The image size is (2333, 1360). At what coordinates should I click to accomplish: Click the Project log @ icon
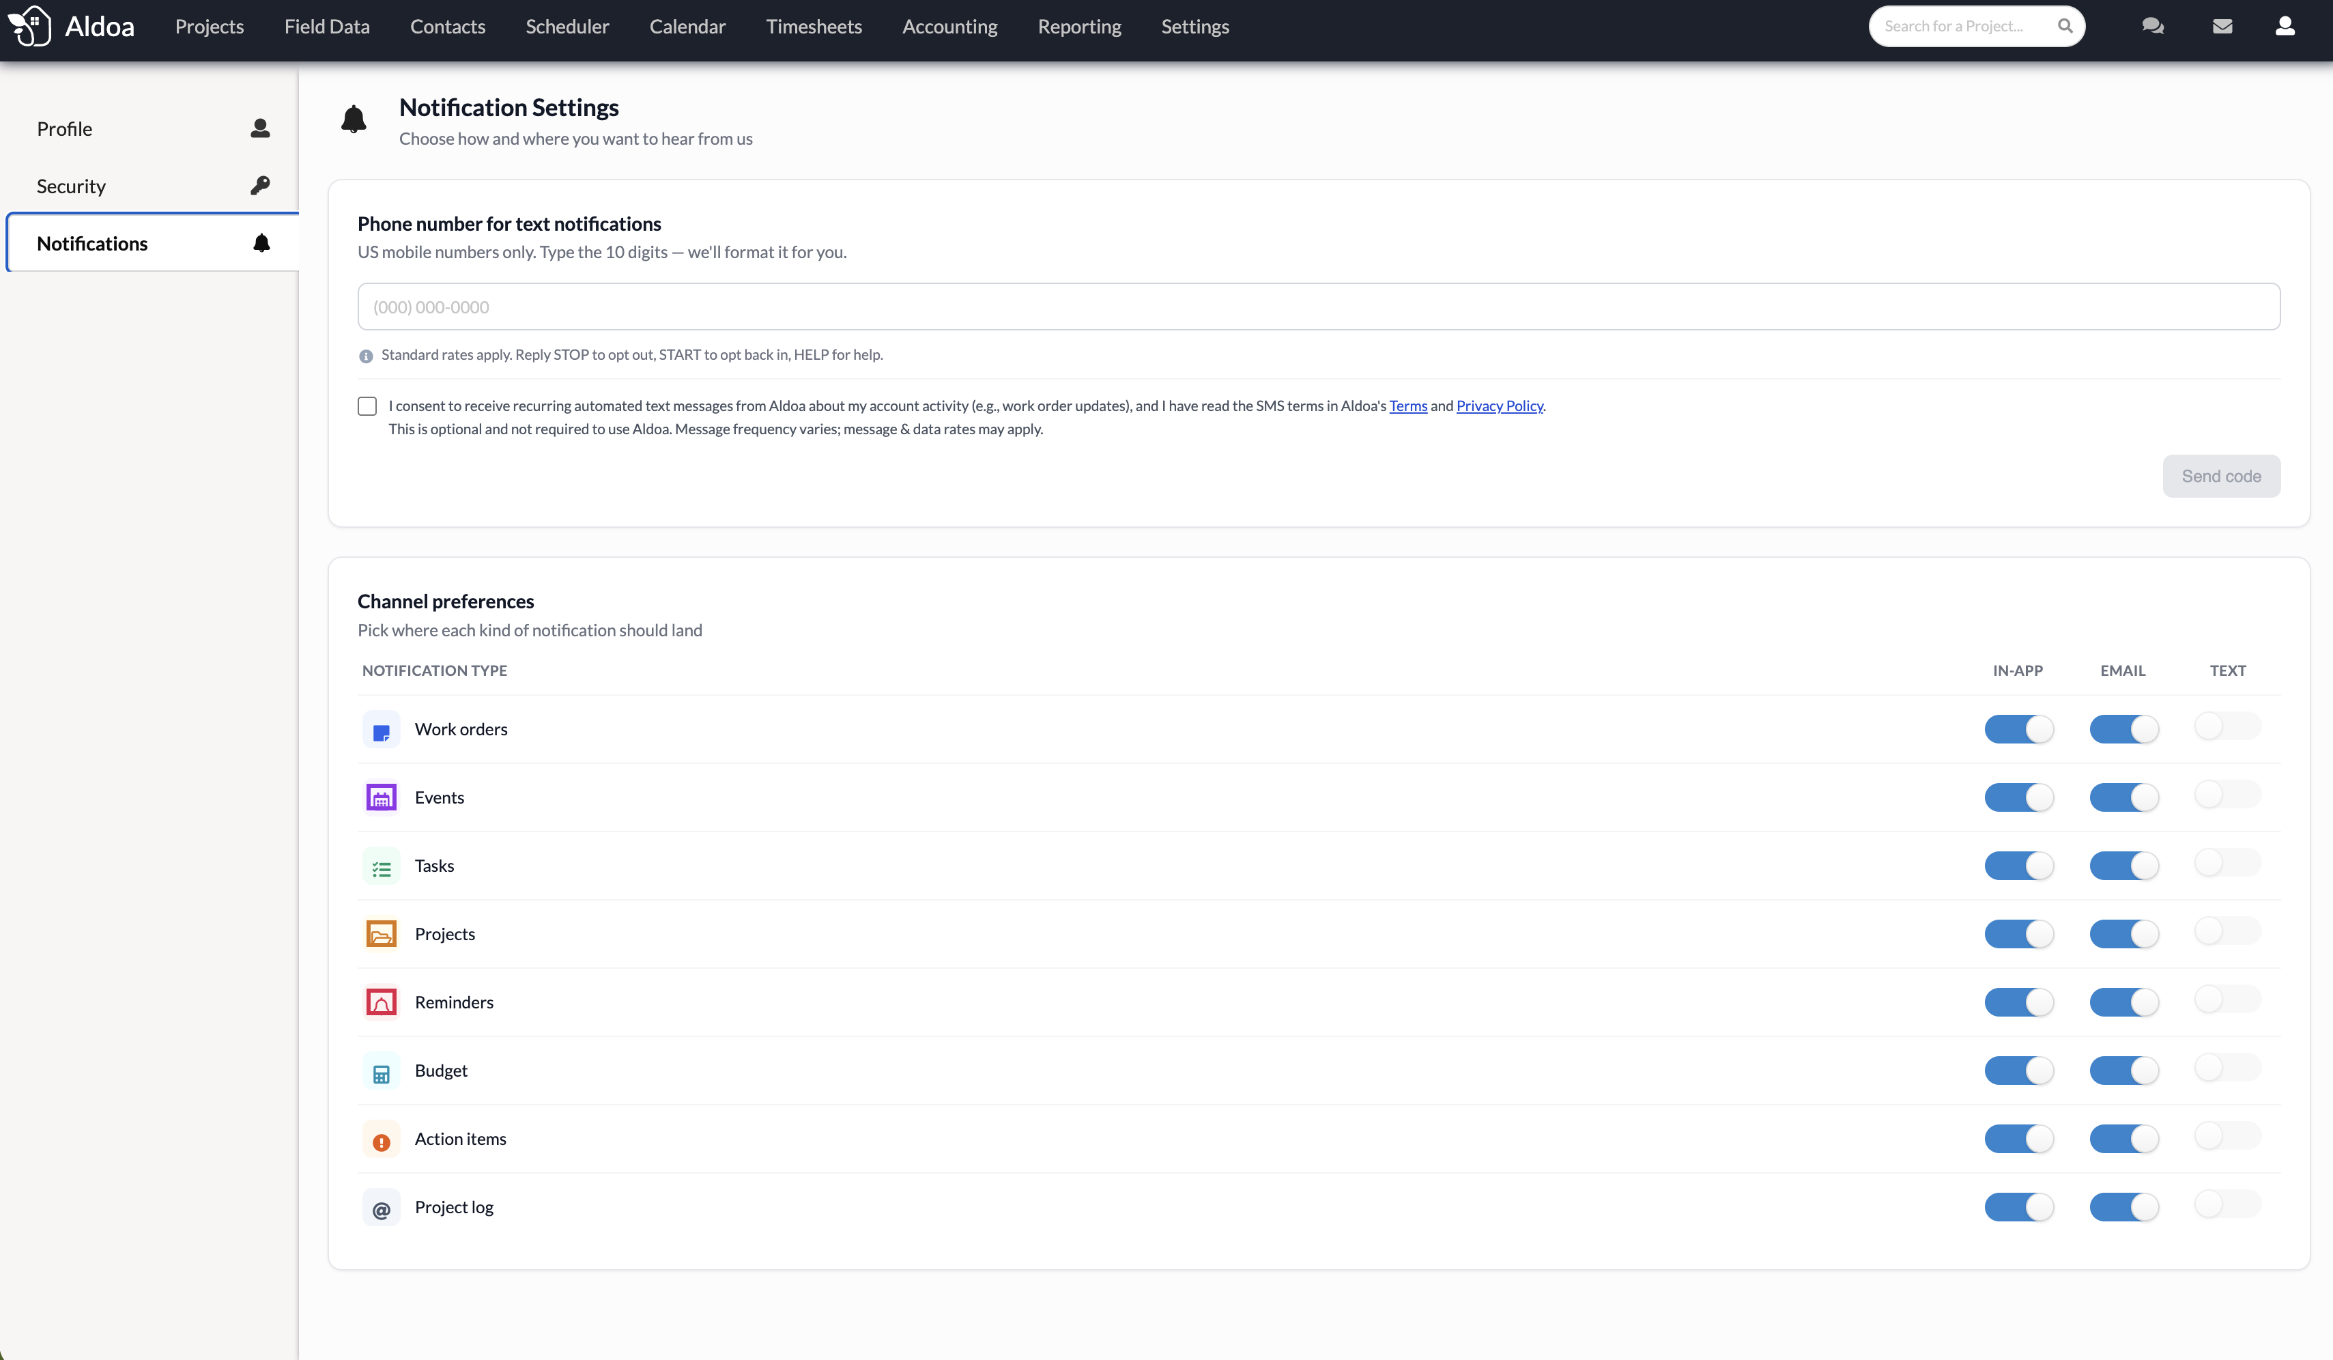click(380, 1208)
